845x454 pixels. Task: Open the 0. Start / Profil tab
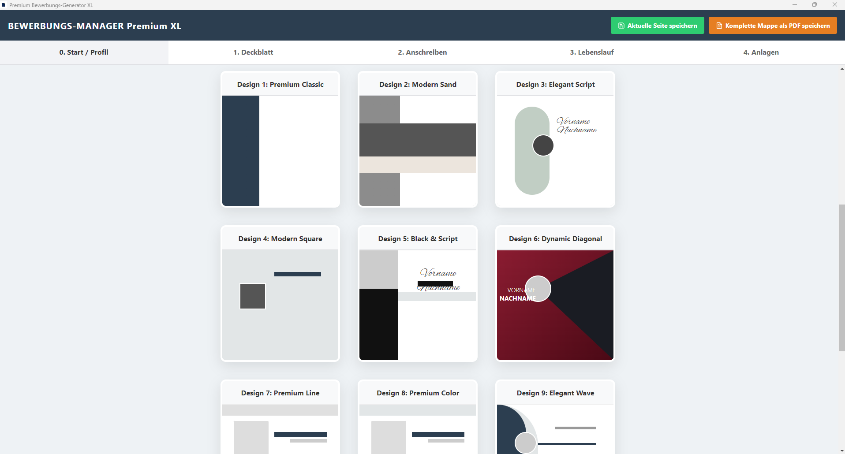pyautogui.click(x=84, y=52)
